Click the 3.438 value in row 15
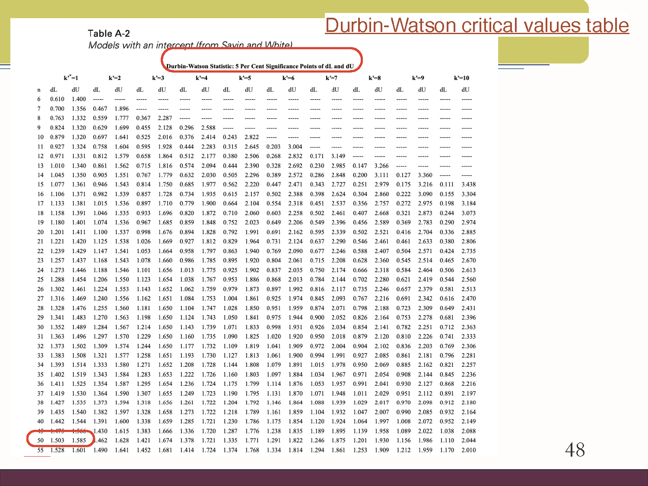The height and width of the screenshot is (486, 648). click(468, 184)
